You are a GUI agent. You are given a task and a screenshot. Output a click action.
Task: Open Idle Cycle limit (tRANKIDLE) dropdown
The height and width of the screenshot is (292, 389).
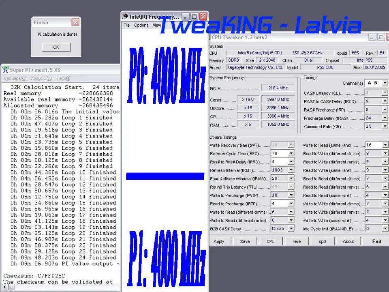[385, 229]
